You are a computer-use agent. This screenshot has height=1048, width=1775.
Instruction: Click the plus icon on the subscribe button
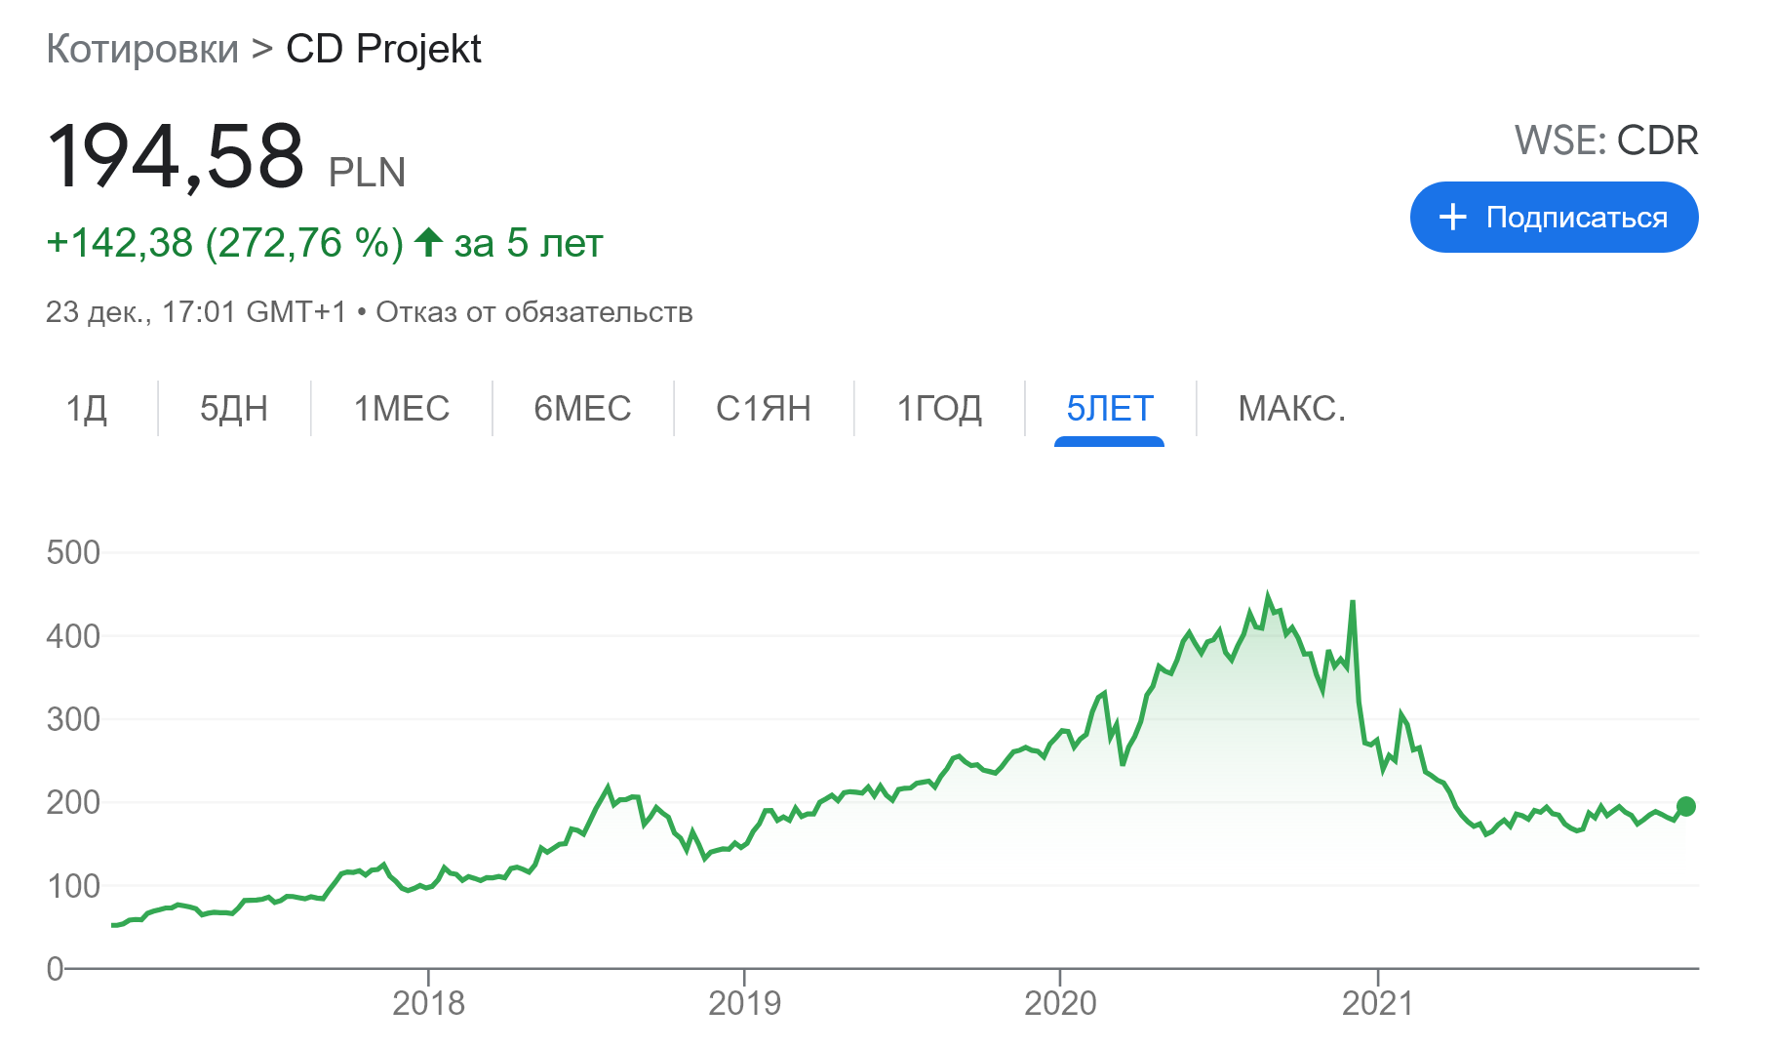[1453, 217]
